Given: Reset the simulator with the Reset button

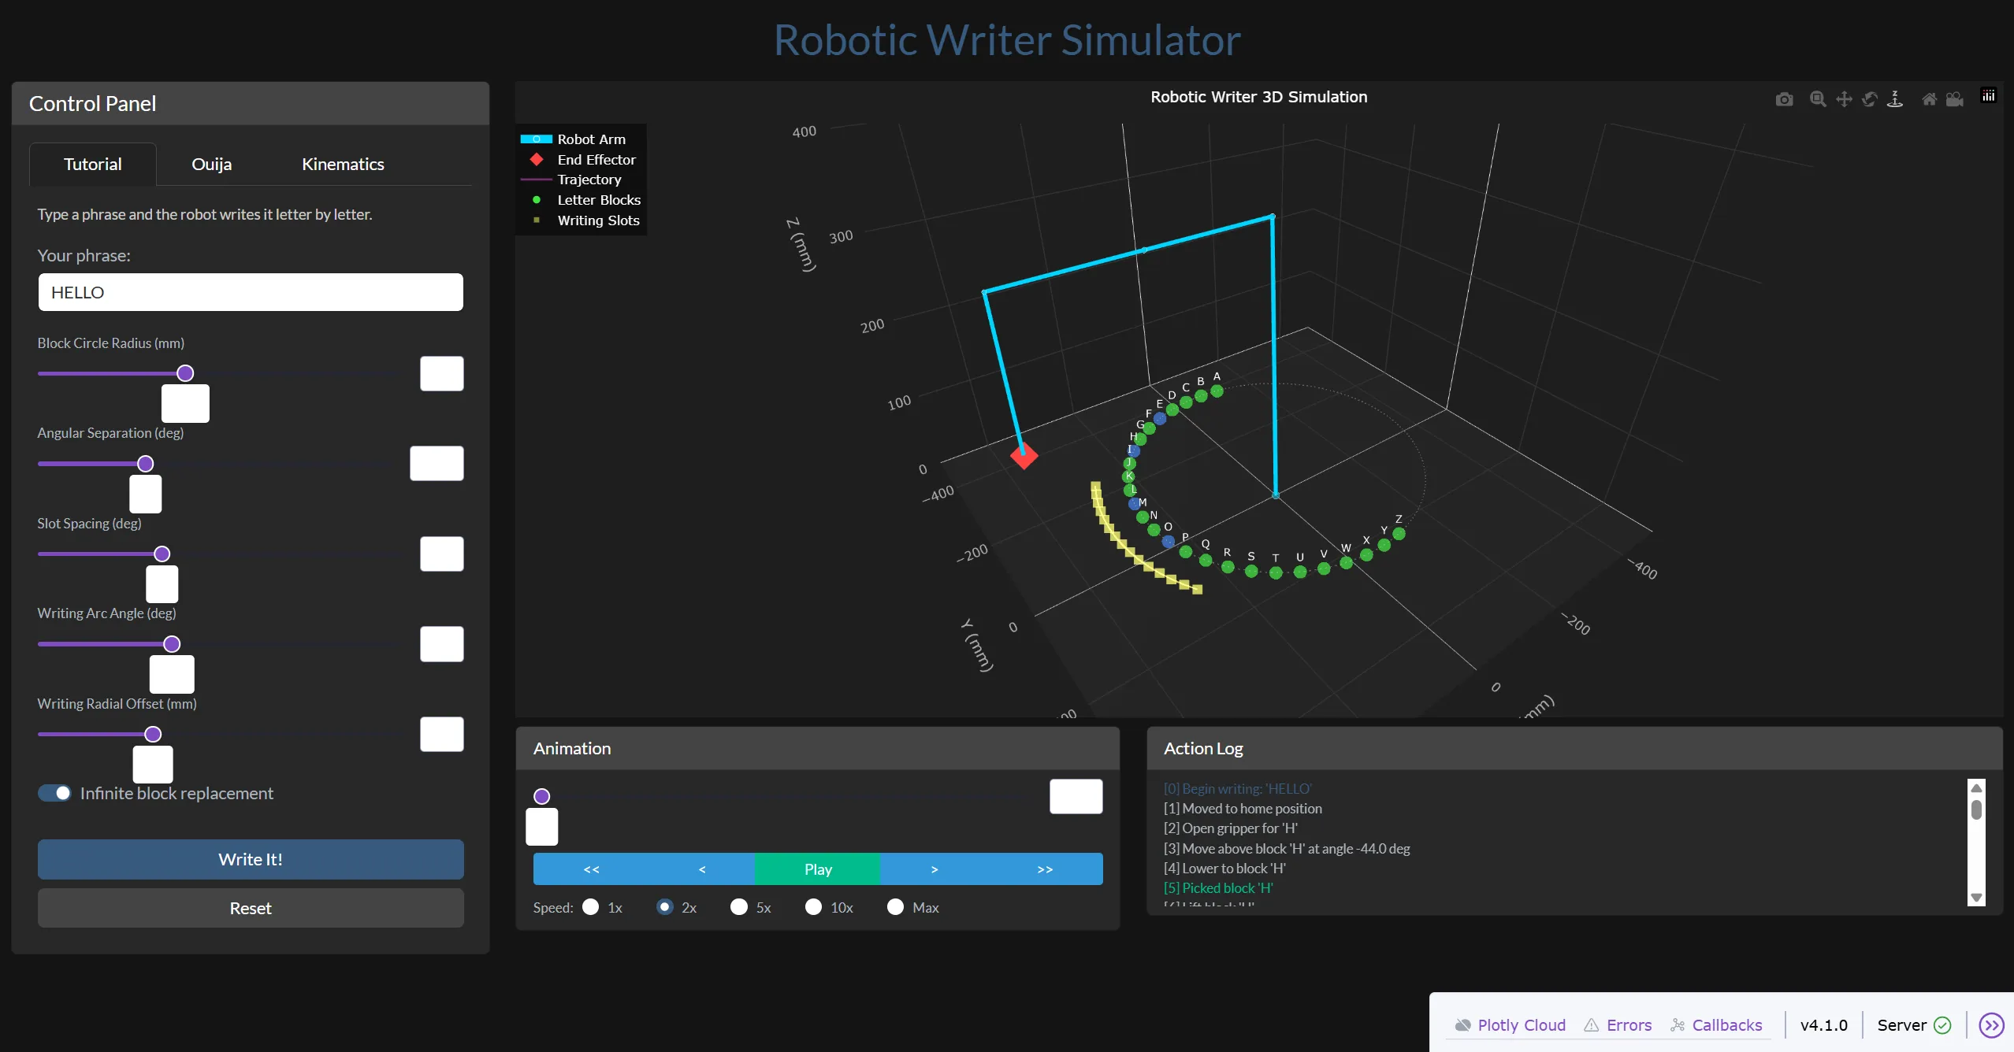Looking at the screenshot, I should (250, 908).
